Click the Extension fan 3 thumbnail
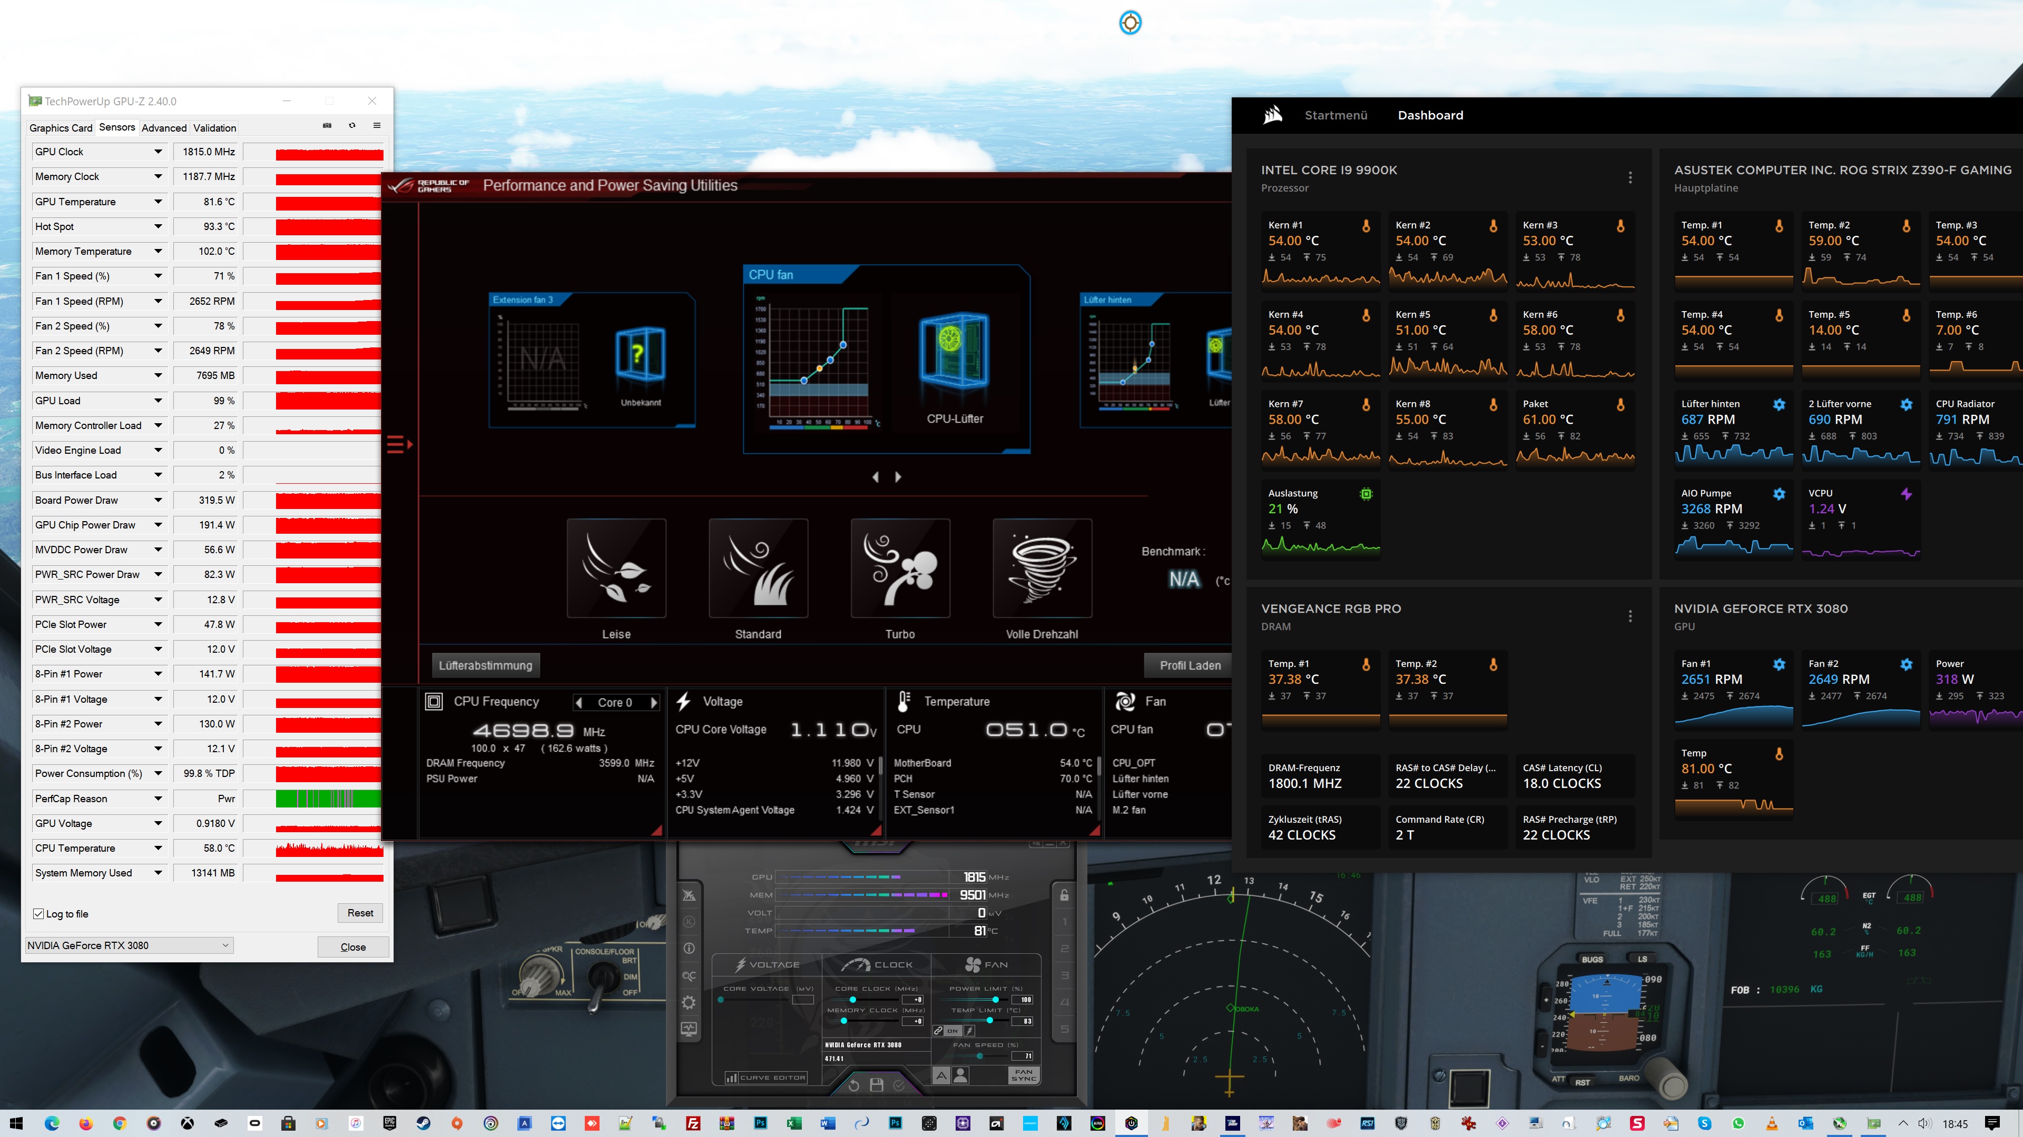Screen dimensions: 2023x1137 click(x=592, y=360)
